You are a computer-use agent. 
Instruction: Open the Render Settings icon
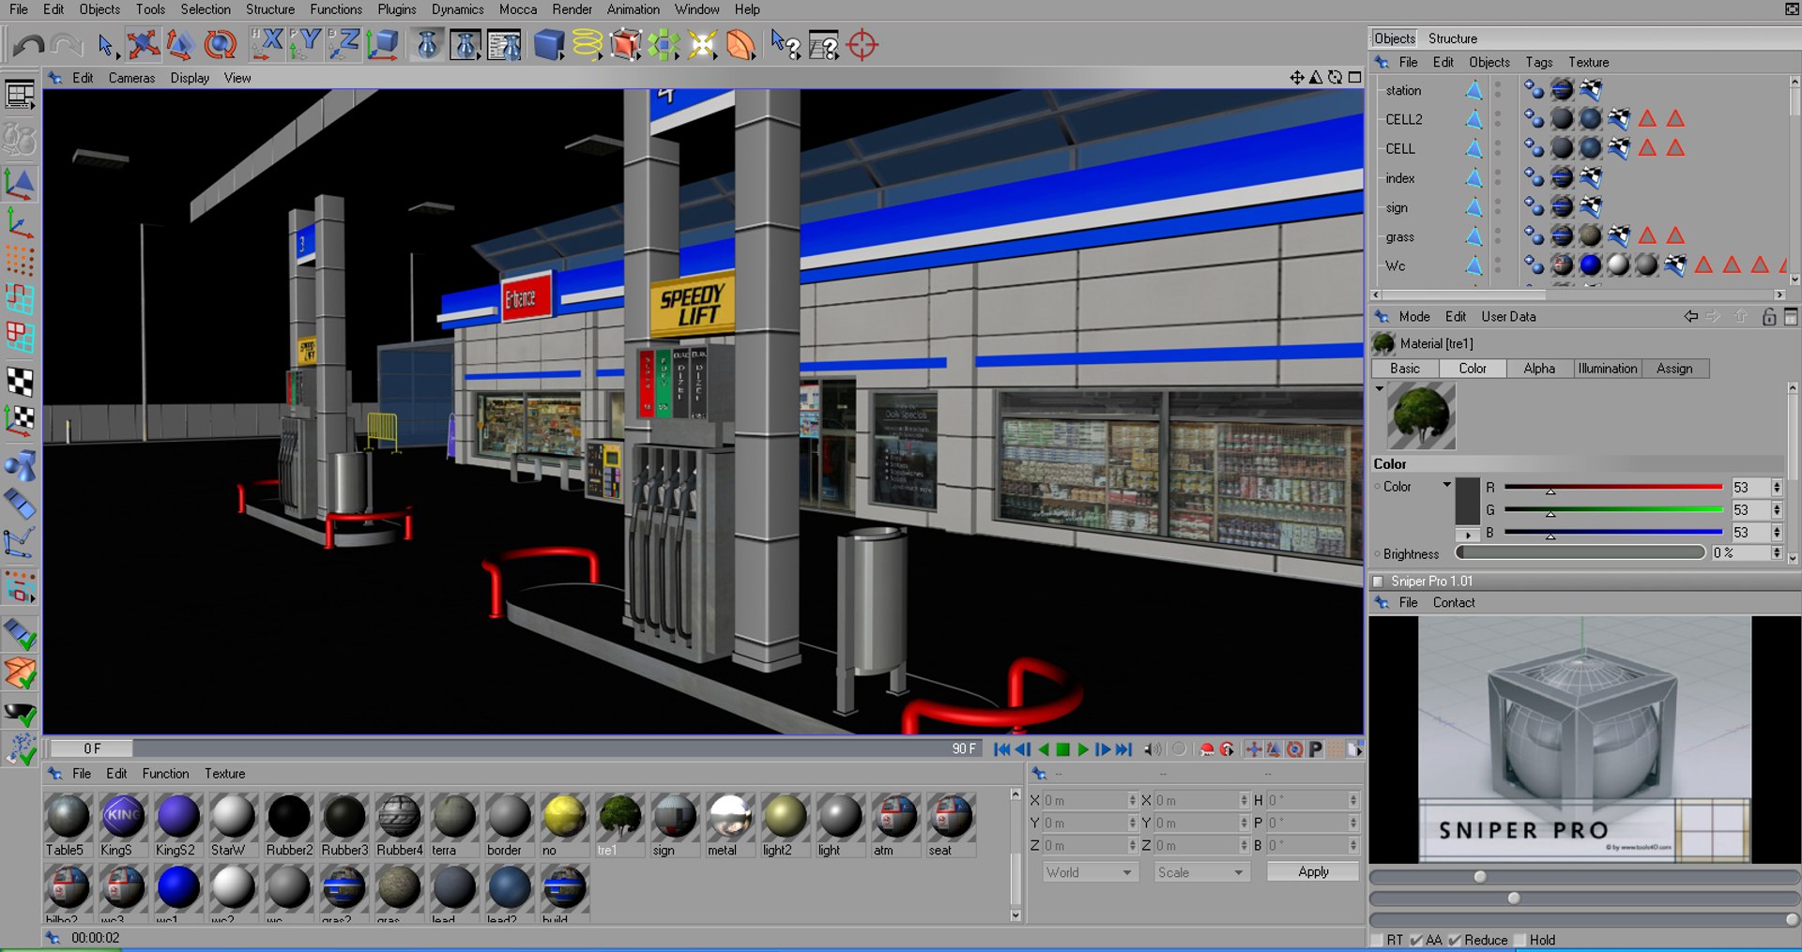coord(504,44)
